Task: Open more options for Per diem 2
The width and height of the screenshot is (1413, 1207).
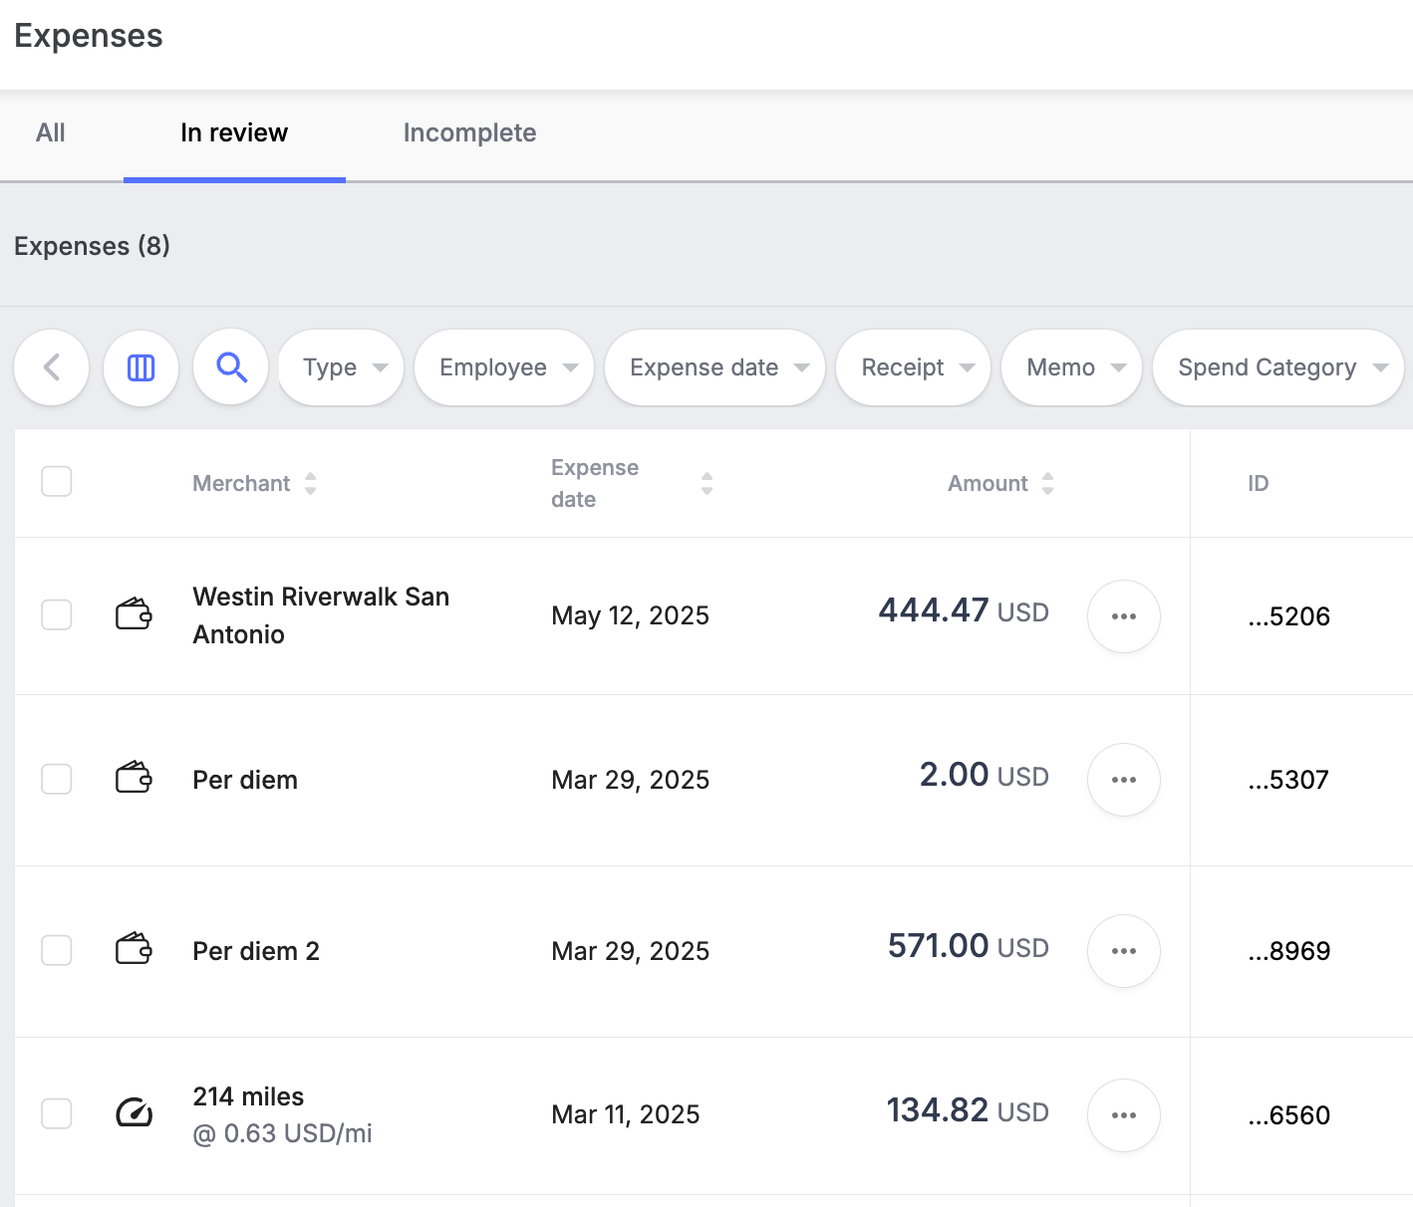Action: [x=1123, y=951]
